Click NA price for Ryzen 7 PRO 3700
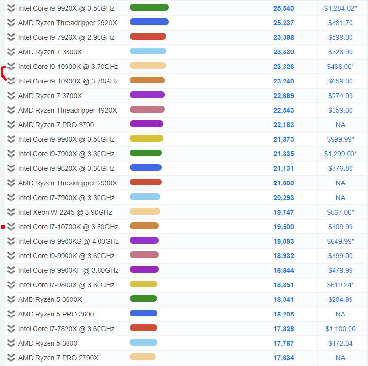Image resolution: width=368 pixels, height=366 pixels. coord(340,125)
